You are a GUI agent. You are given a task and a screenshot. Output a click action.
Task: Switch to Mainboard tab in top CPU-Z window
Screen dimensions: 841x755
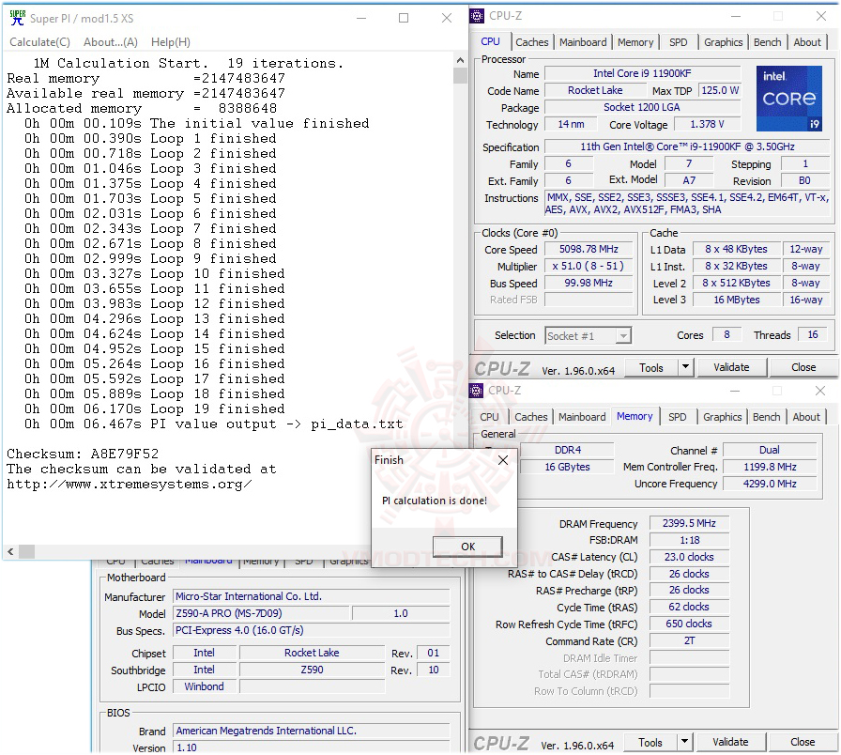tap(583, 42)
